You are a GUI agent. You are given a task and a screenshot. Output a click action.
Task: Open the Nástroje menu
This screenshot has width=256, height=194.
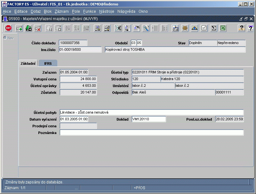point(107,11)
